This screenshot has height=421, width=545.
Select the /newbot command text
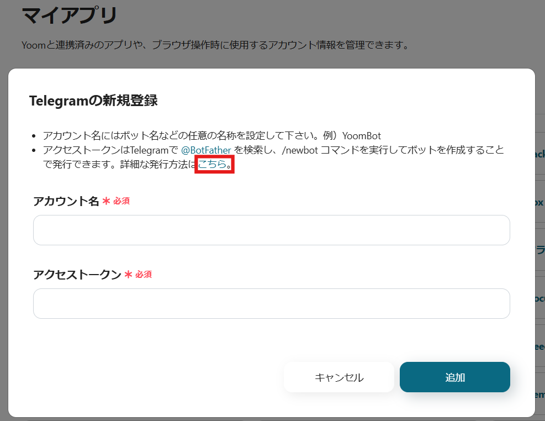coord(300,150)
